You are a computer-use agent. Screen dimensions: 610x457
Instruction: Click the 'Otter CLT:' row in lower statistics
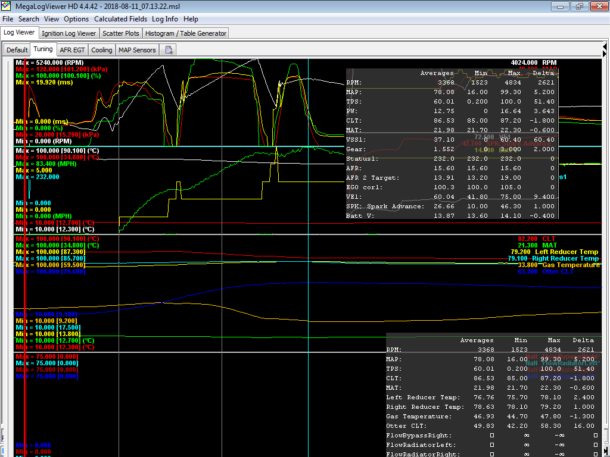click(491, 426)
